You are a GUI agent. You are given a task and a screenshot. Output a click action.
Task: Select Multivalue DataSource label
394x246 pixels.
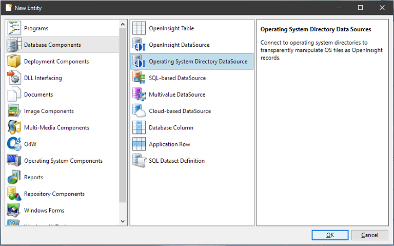coord(177,94)
